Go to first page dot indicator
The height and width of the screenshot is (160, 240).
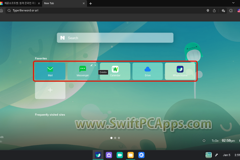click(x=111, y=138)
